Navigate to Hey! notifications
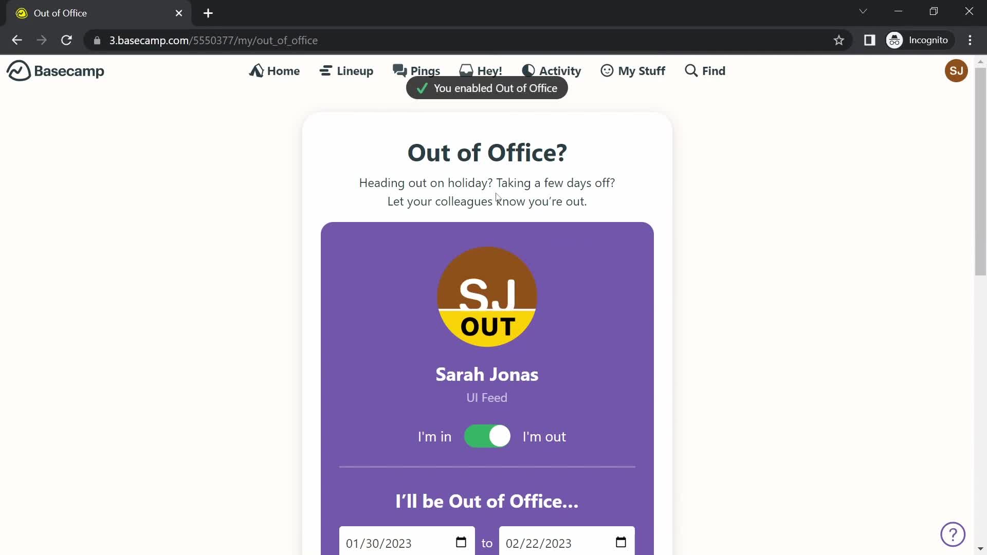This screenshot has width=987, height=555. point(480,71)
